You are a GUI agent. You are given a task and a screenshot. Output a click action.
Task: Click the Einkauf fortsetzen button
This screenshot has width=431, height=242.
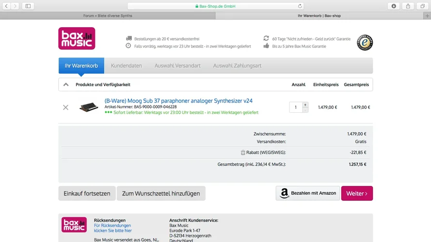point(87,194)
